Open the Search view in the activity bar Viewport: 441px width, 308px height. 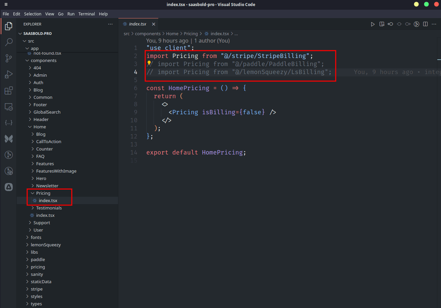tap(9, 42)
